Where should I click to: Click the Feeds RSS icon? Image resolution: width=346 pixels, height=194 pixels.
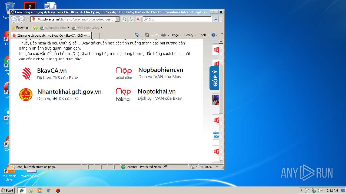[x=147, y=35]
